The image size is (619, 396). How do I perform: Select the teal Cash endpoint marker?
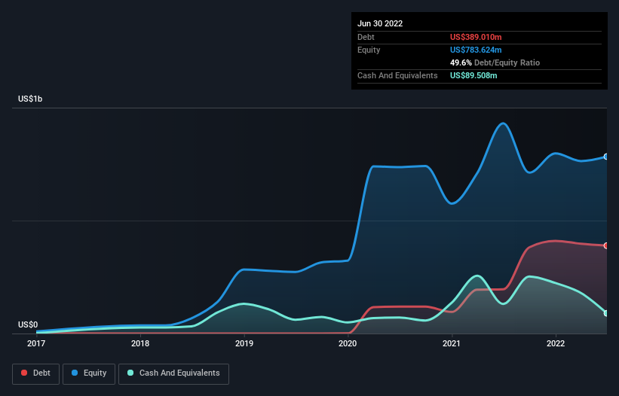tap(606, 313)
